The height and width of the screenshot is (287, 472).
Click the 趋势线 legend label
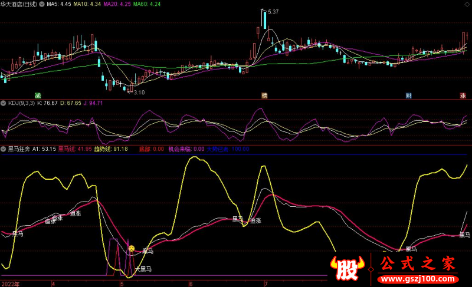click(103, 149)
